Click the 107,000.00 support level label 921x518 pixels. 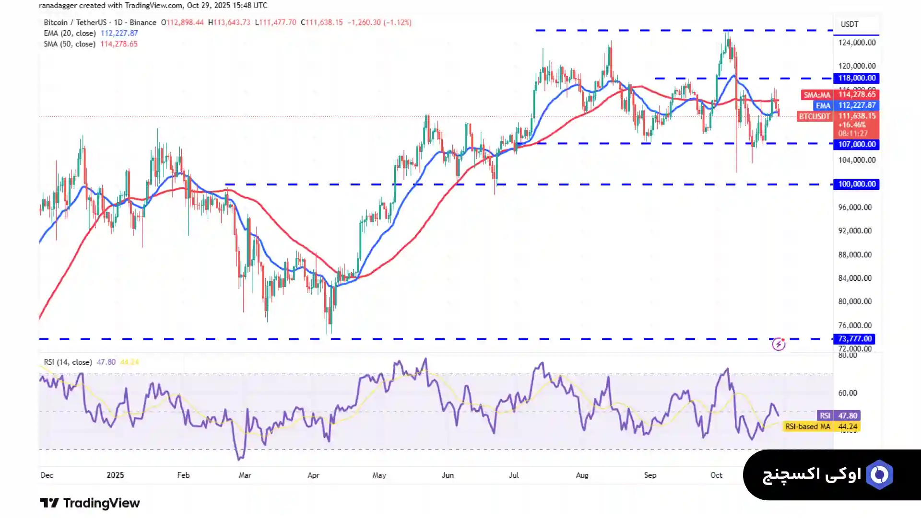pyautogui.click(x=857, y=144)
